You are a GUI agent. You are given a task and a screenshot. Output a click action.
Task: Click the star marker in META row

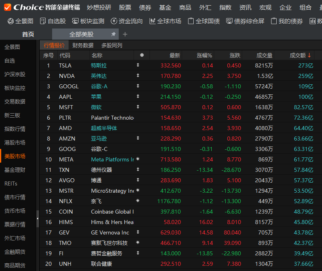pos(138,159)
